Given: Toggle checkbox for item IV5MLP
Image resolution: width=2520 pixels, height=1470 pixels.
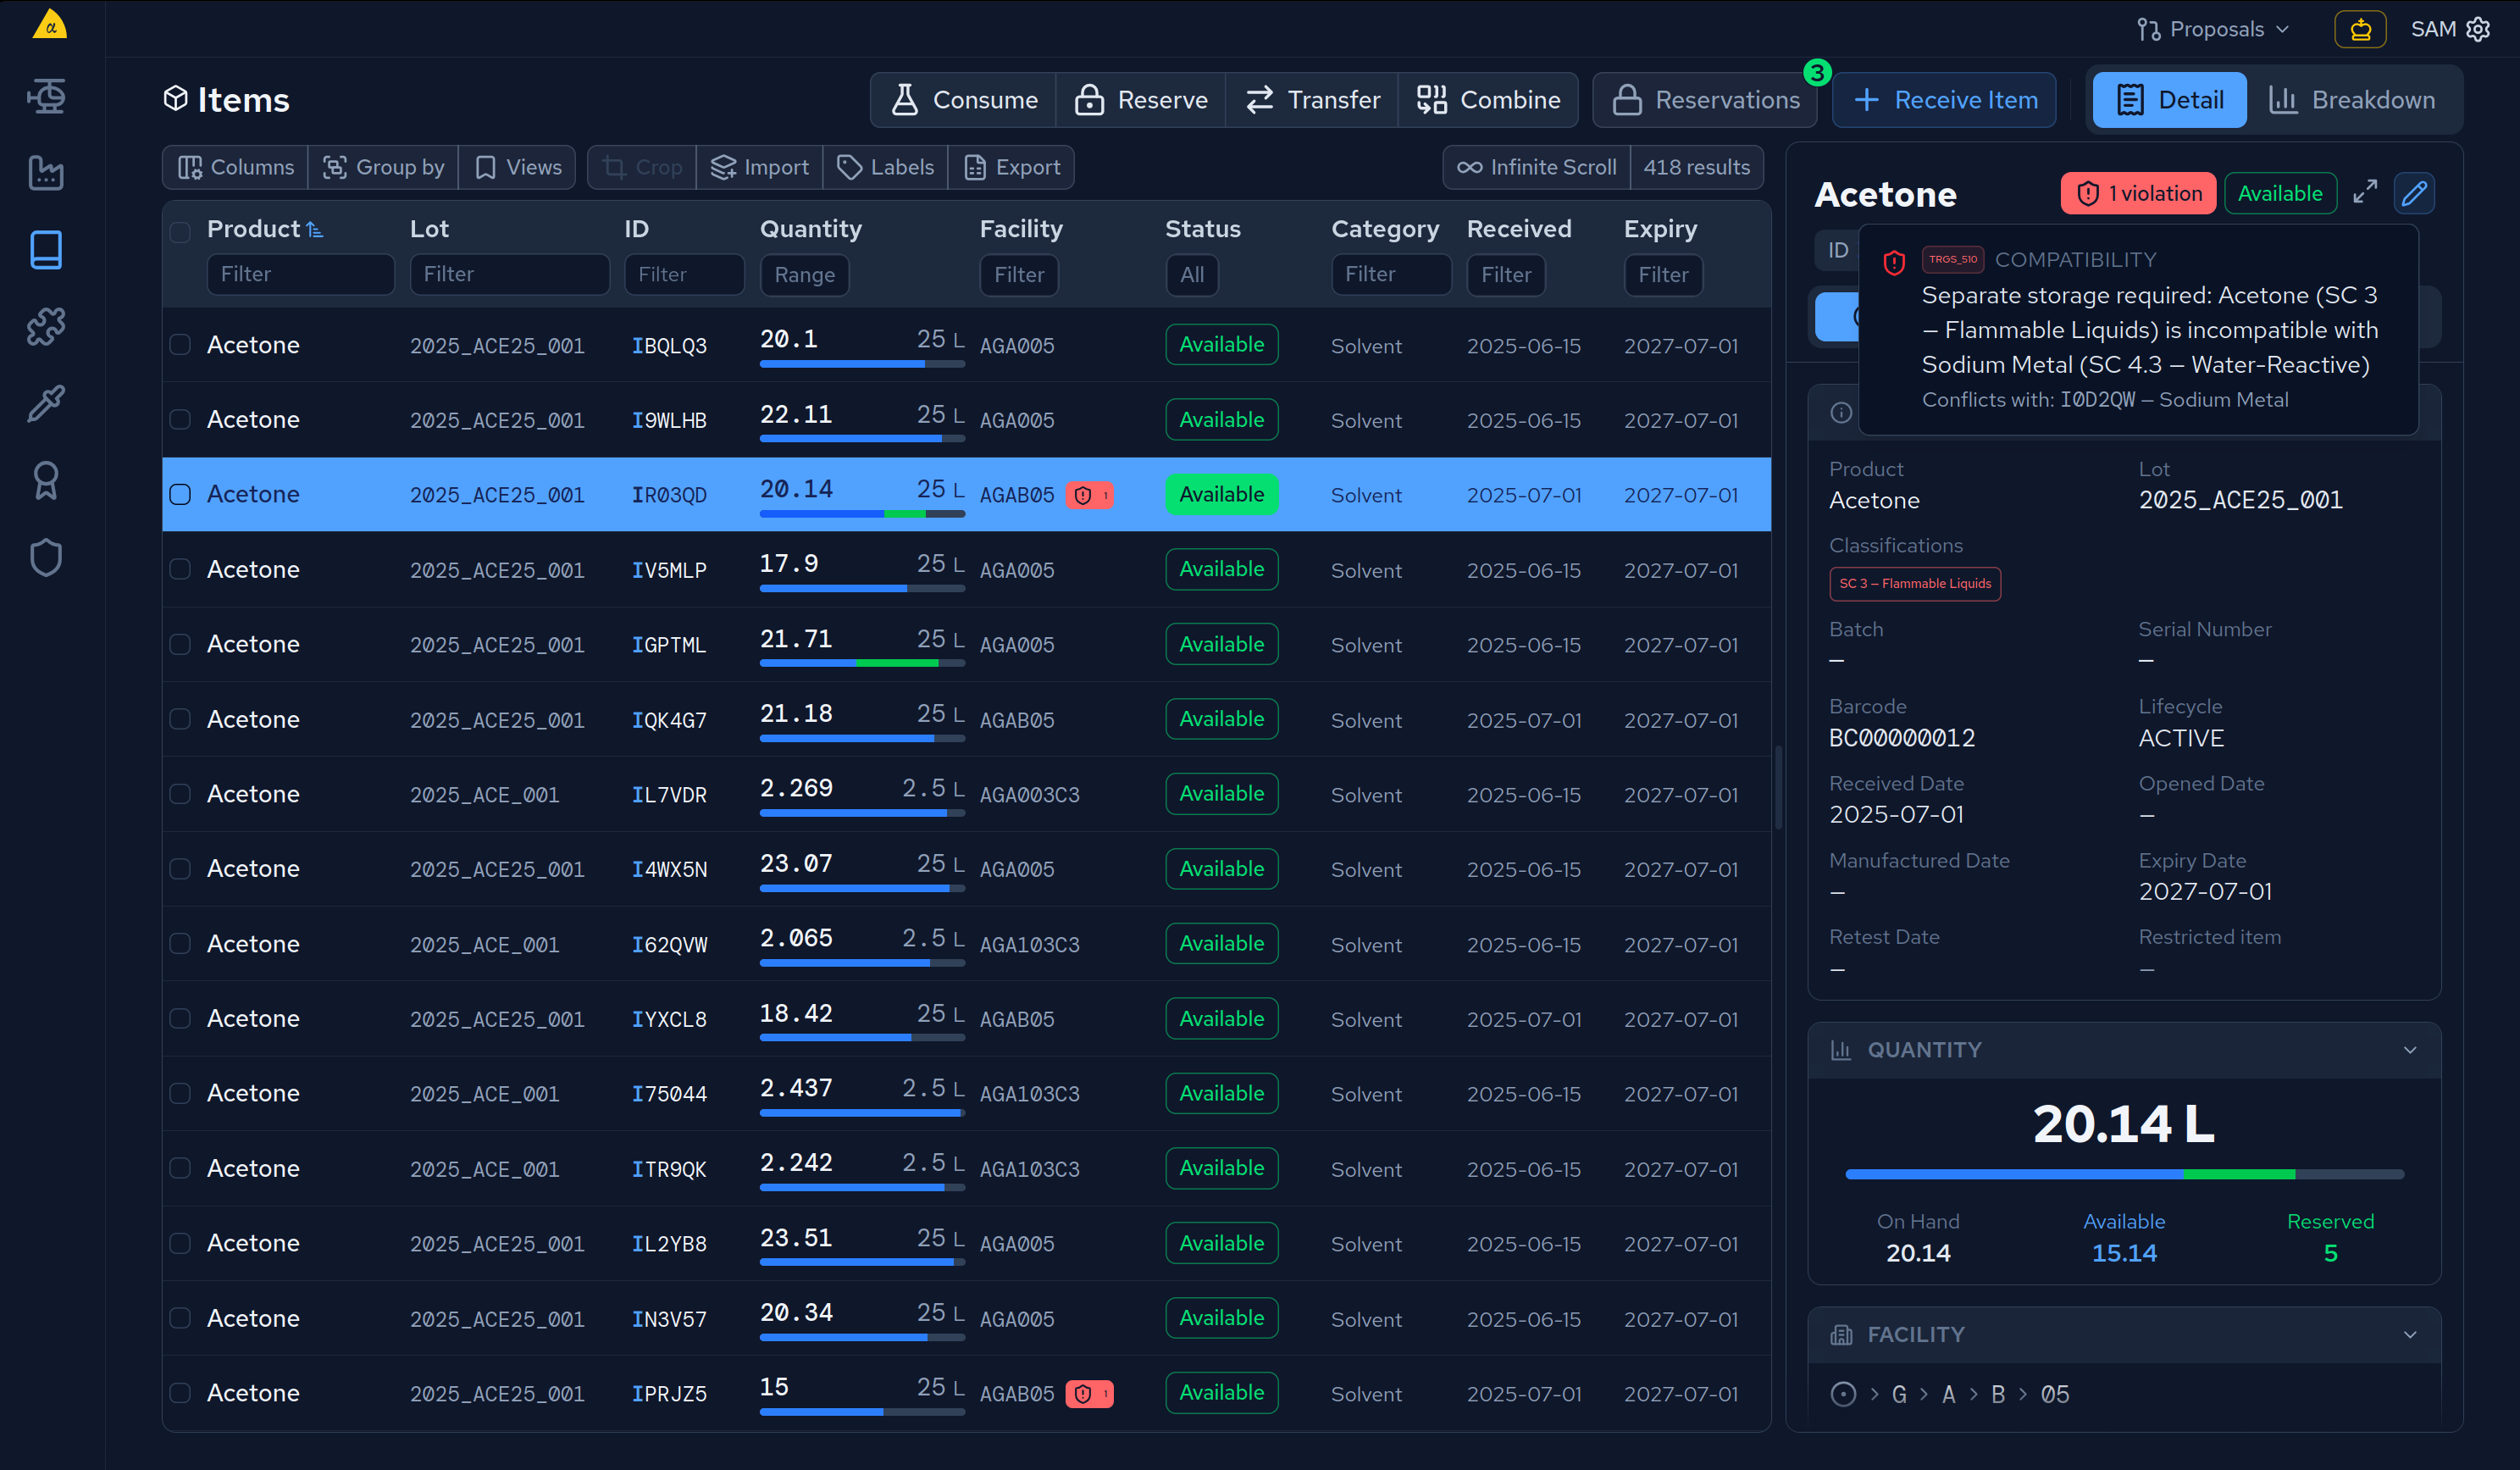Looking at the screenshot, I should (180, 569).
